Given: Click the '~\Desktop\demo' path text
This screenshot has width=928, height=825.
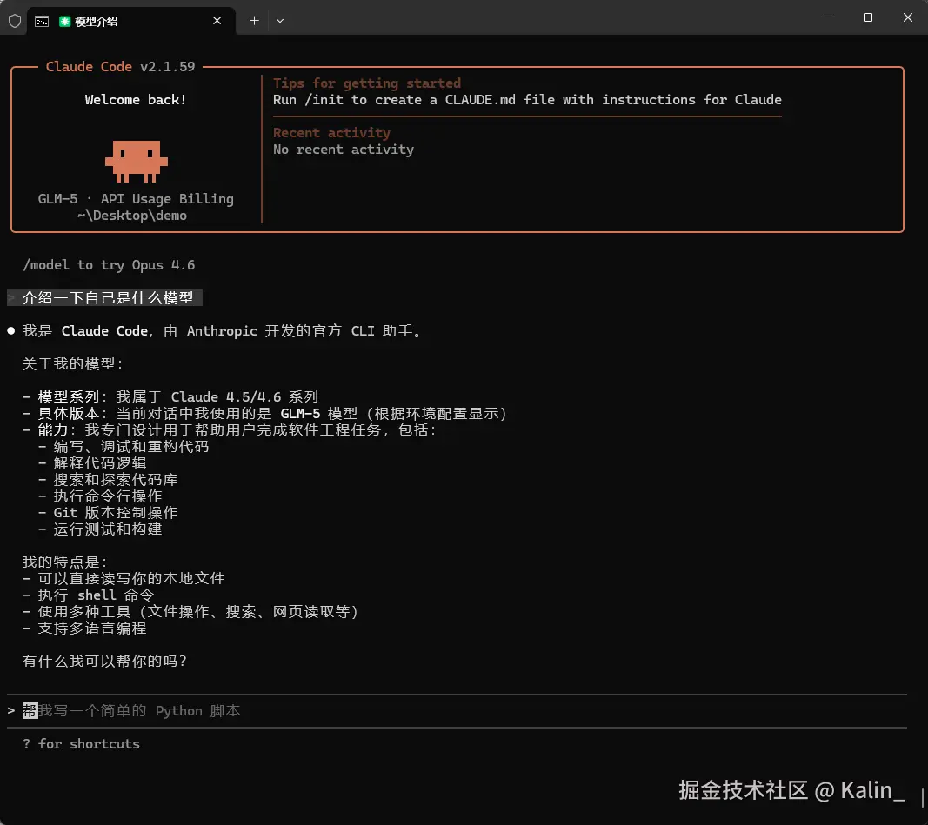Looking at the screenshot, I should point(132,216).
